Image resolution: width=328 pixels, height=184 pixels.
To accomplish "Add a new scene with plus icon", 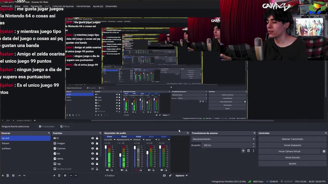I will [x=3, y=176].
